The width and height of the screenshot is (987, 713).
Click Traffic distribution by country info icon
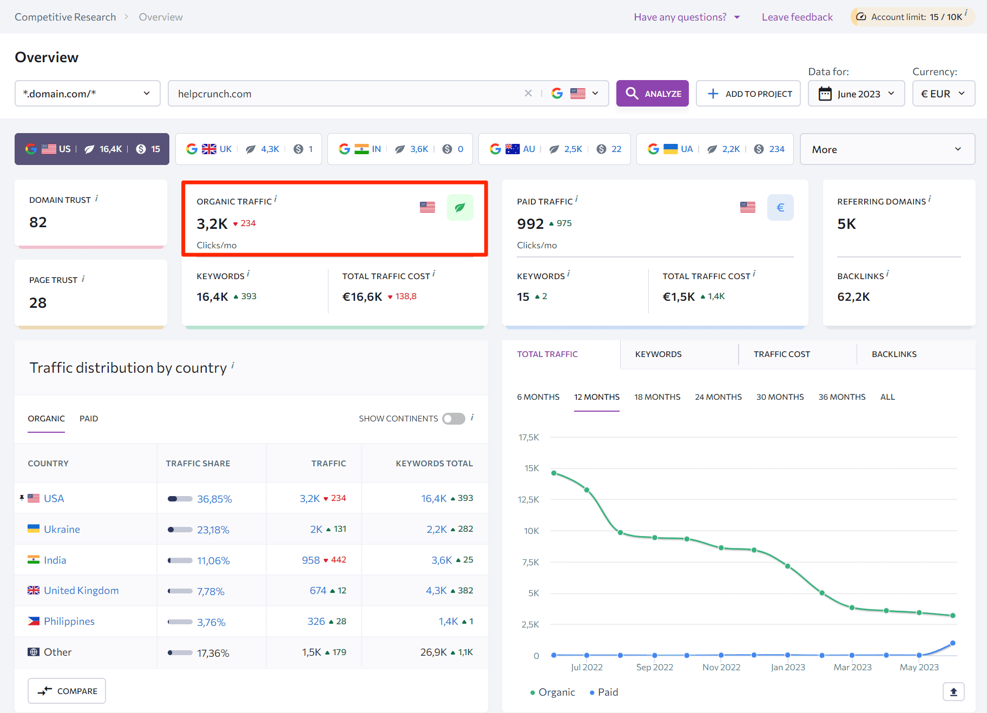(x=233, y=365)
